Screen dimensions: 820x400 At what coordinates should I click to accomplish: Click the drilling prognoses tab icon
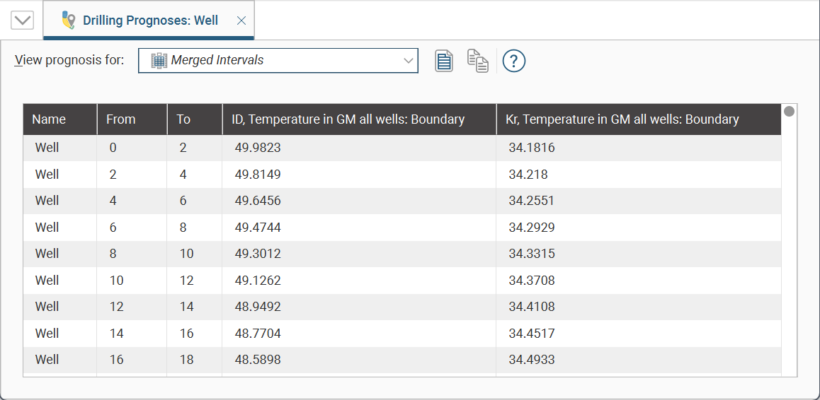[68, 20]
